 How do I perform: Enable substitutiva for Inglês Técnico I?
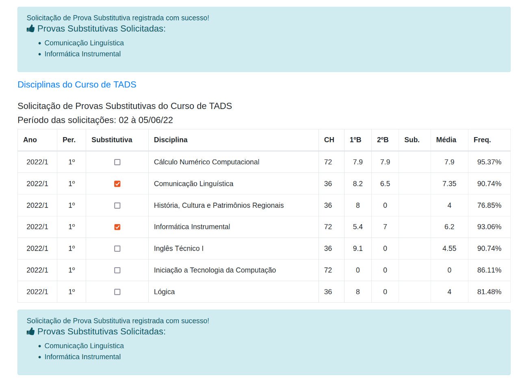coord(117,249)
